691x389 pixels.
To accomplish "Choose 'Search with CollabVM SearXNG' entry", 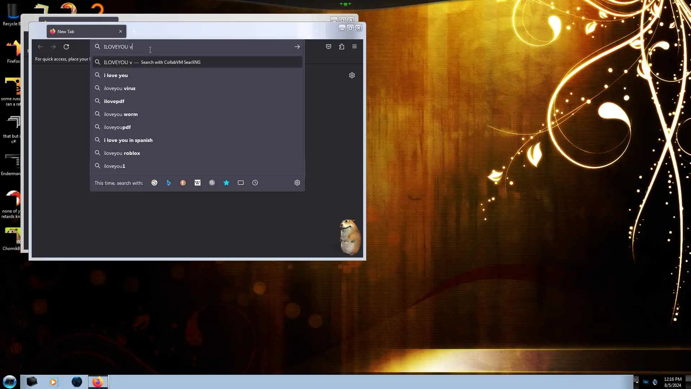I will tap(171, 62).
